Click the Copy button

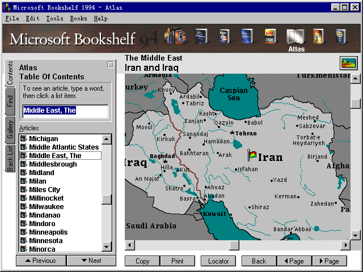[x=142, y=261]
